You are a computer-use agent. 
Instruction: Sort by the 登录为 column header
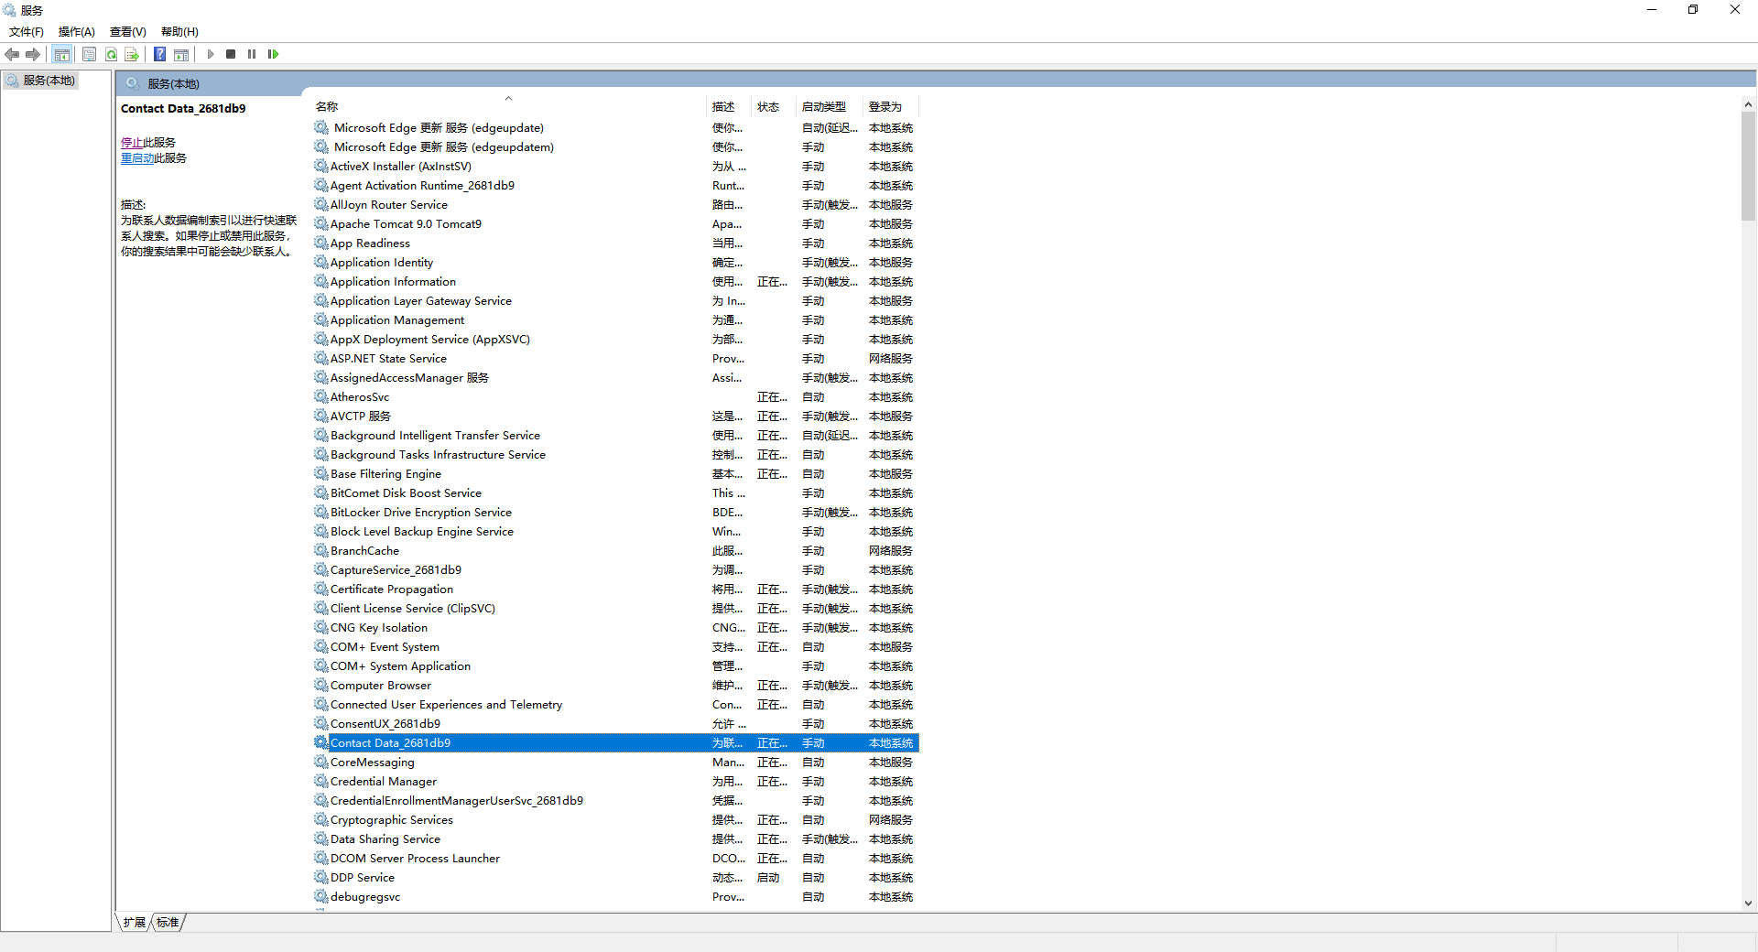pyautogui.click(x=891, y=107)
